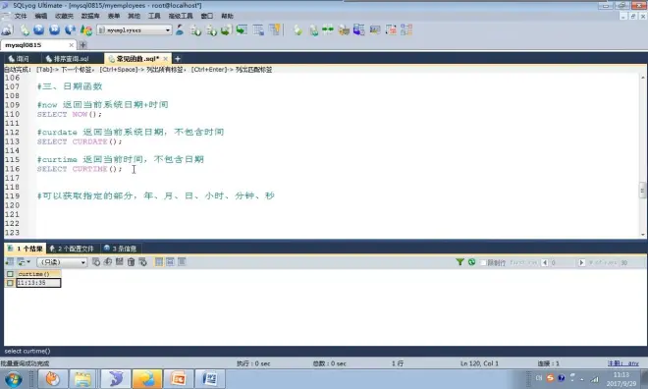Click the new connection icon in toolbar
This screenshot has height=389, width=648.
(x=7, y=30)
